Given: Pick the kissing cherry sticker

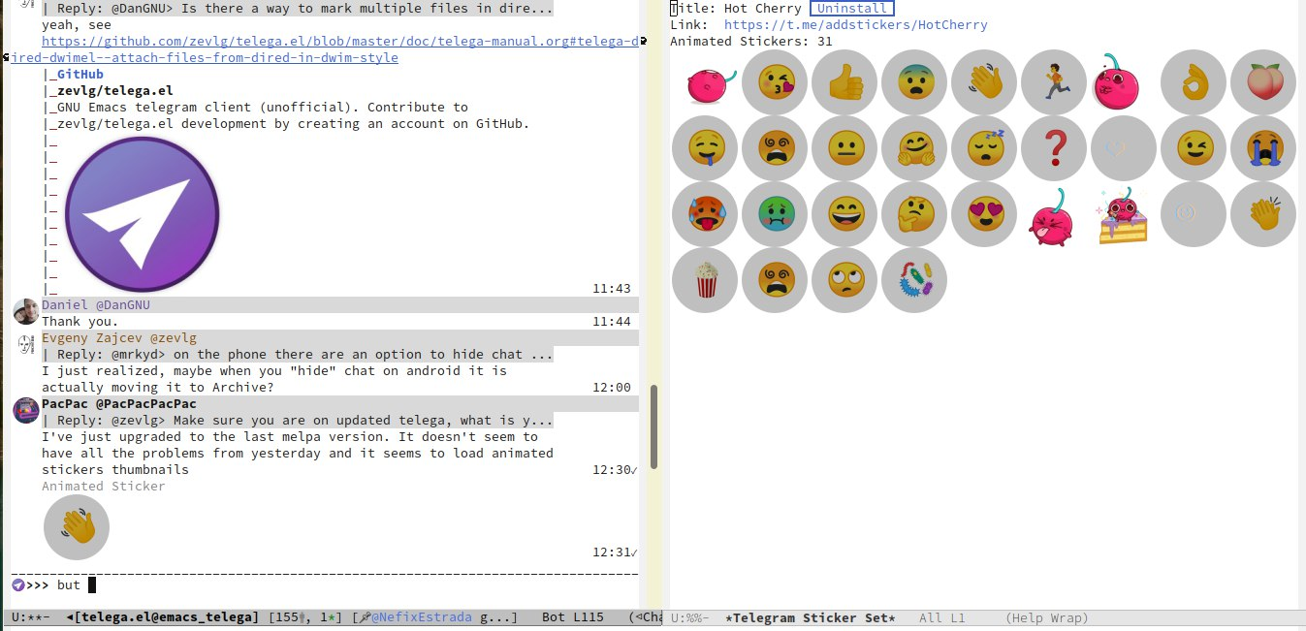Looking at the screenshot, I should pos(1118,82).
